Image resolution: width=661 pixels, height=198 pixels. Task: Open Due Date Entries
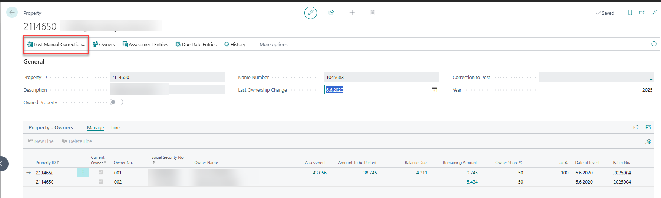(196, 44)
